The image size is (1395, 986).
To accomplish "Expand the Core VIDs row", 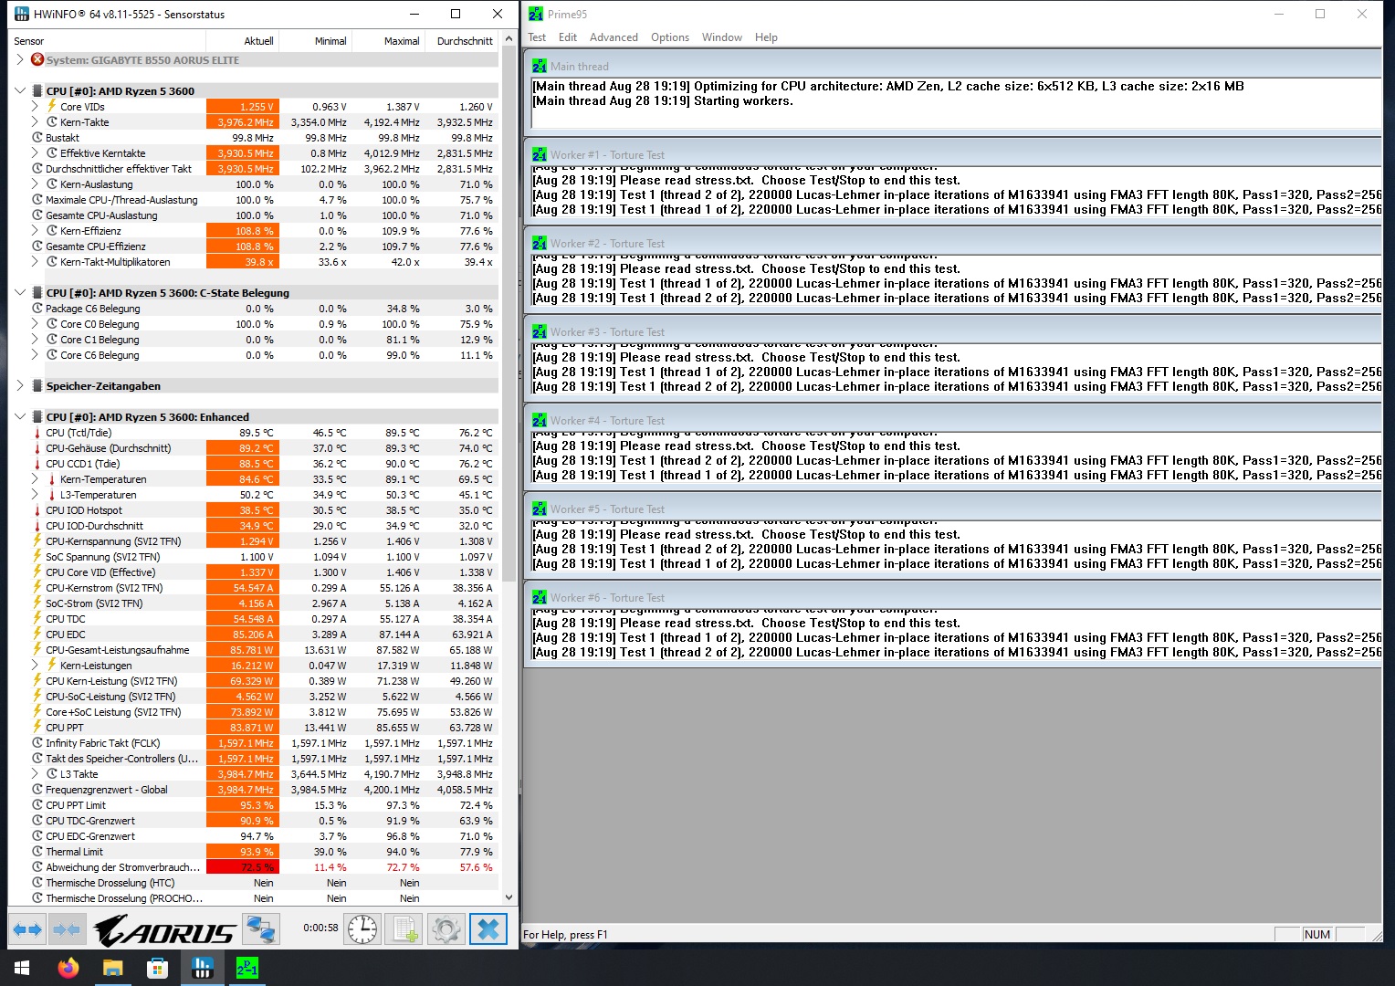I will click(x=35, y=106).
